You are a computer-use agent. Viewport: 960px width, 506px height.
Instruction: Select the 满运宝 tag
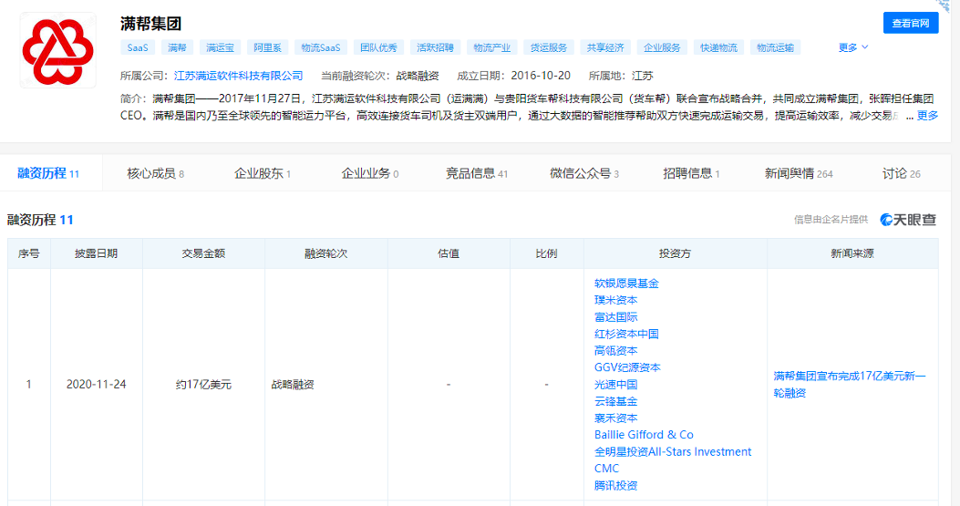pos(220,47)
